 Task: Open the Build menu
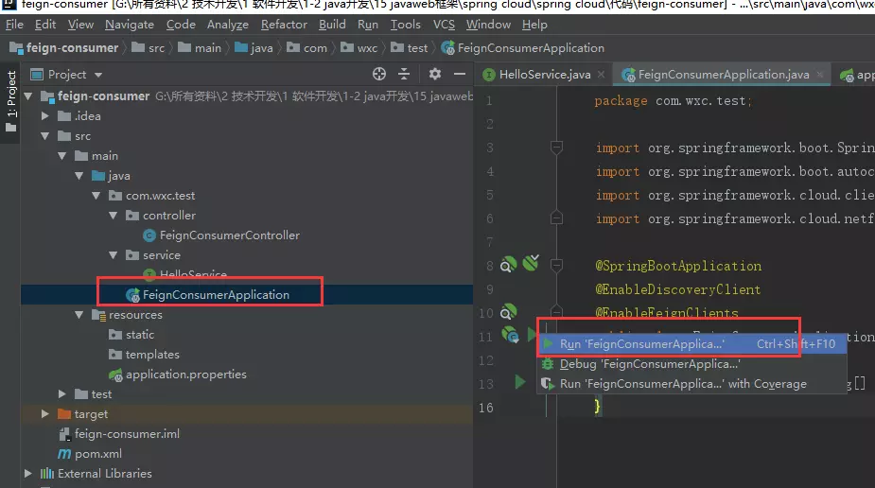tap(332, 25)
